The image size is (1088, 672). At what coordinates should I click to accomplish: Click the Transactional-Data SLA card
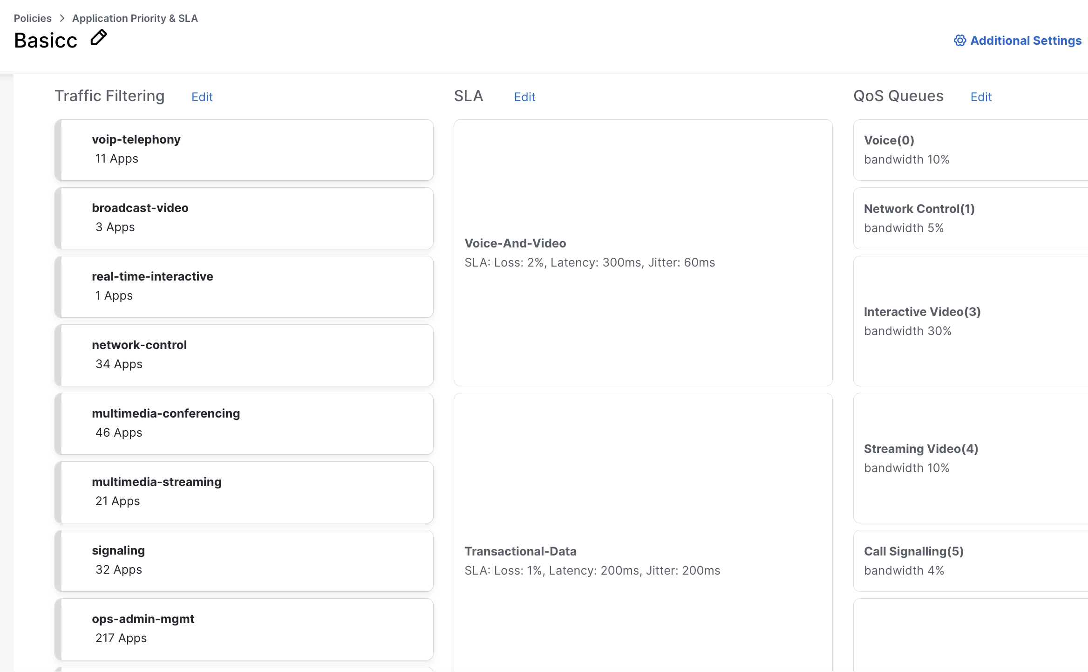[x=643, y=561]
